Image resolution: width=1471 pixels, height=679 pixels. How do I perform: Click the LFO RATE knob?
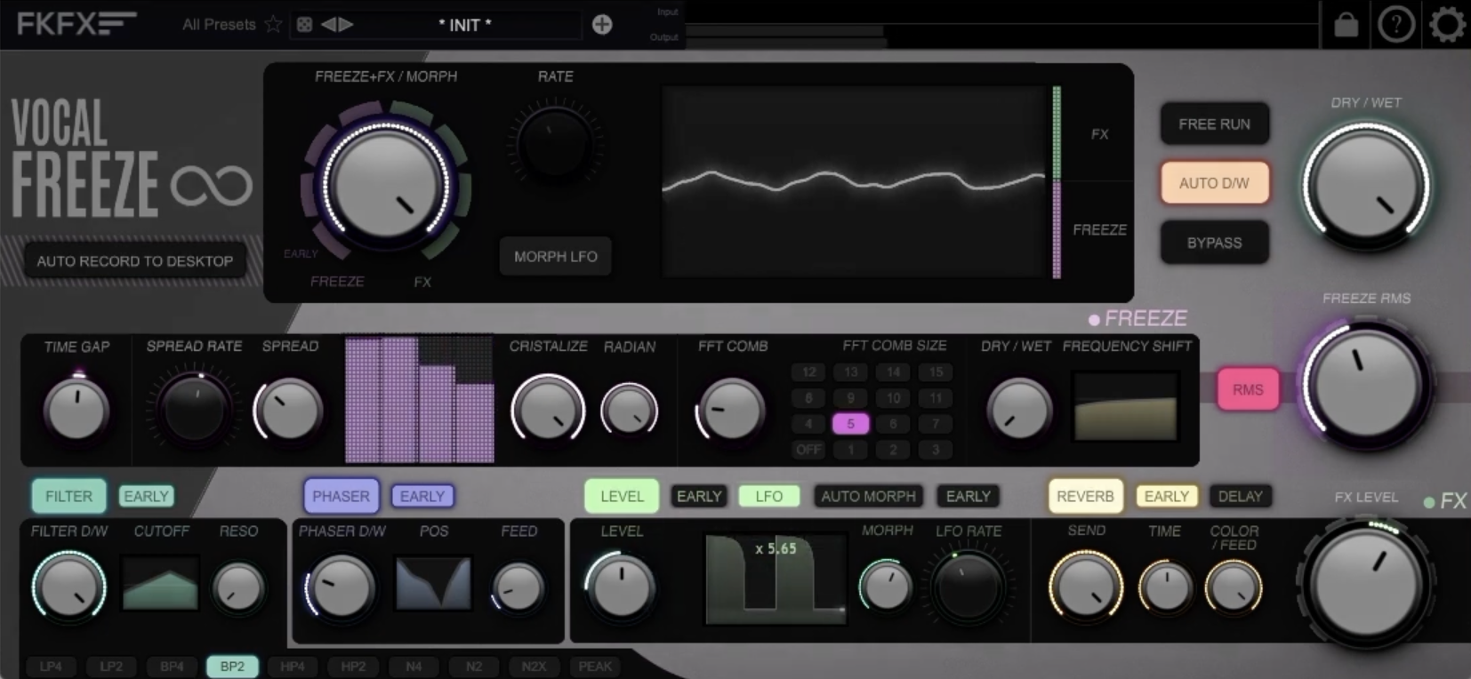(968, 587)
